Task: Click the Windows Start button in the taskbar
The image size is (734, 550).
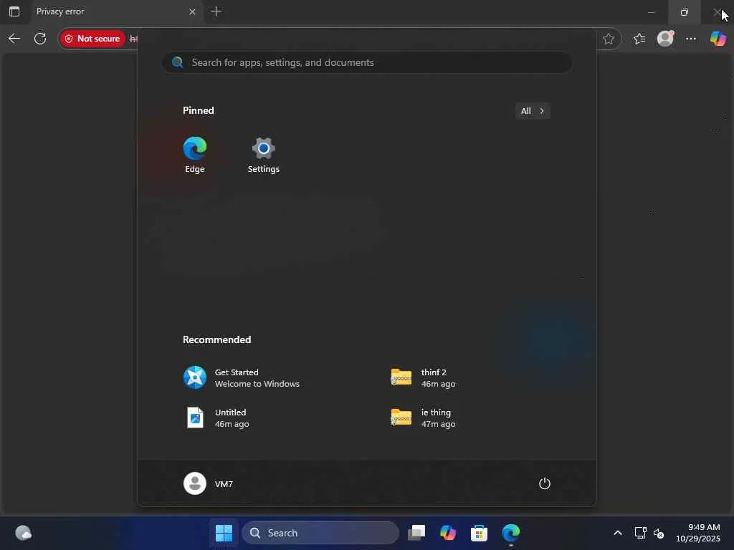Action: click(224, 533)
